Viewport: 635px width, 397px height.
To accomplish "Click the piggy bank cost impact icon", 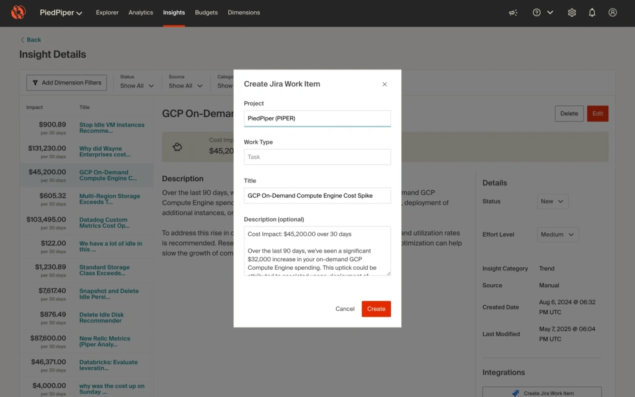I will coord(177,147).
